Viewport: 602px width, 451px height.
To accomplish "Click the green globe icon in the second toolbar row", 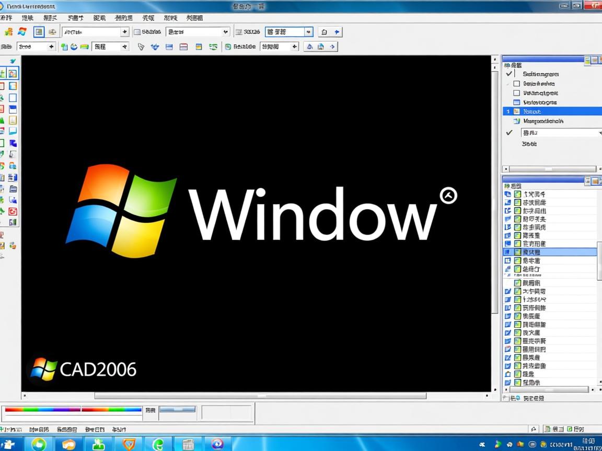I will (x=73, y=46).
